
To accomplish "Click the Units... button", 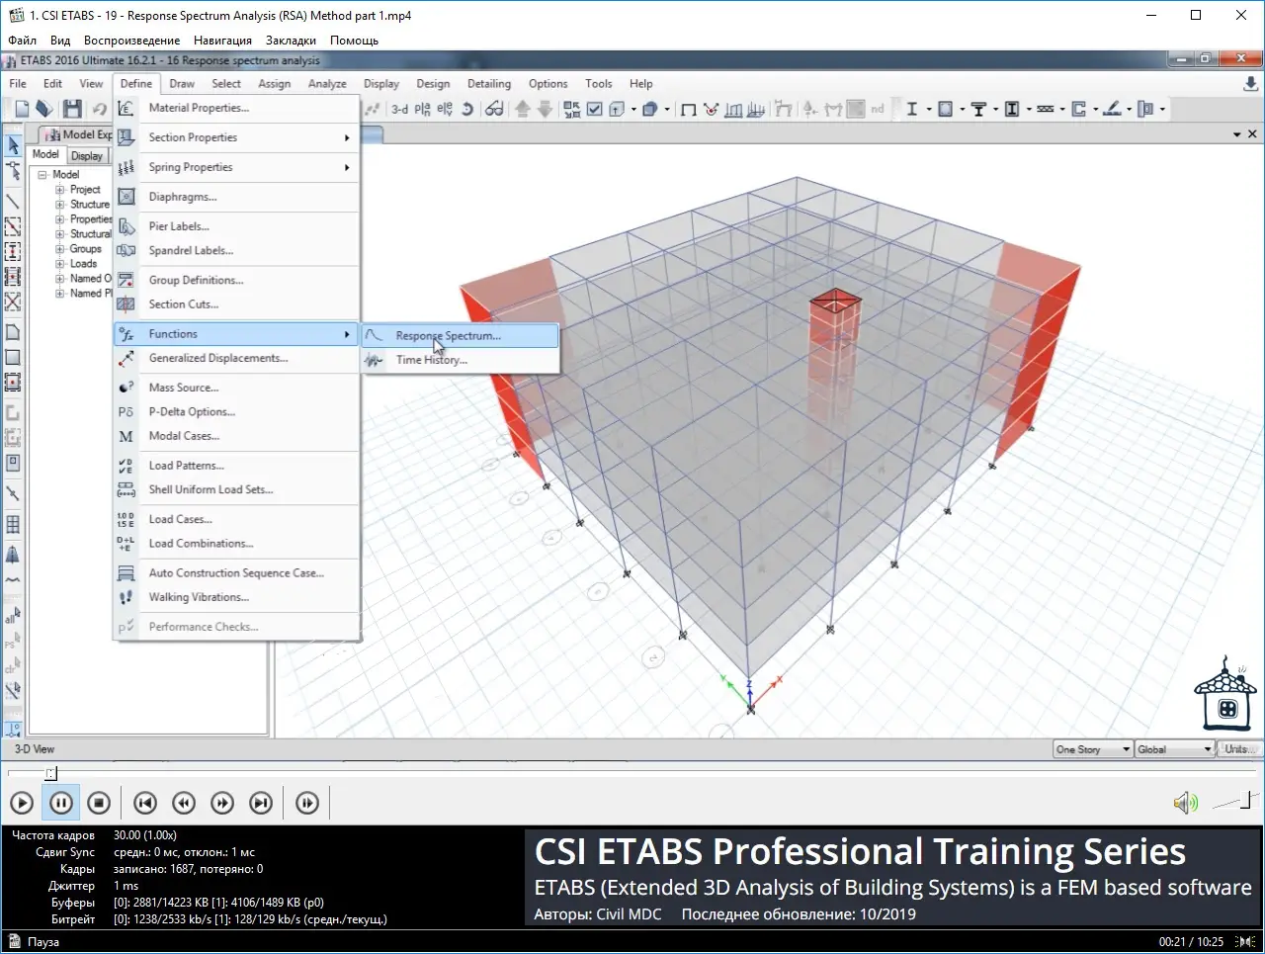I will click(x=1239, y=749).
